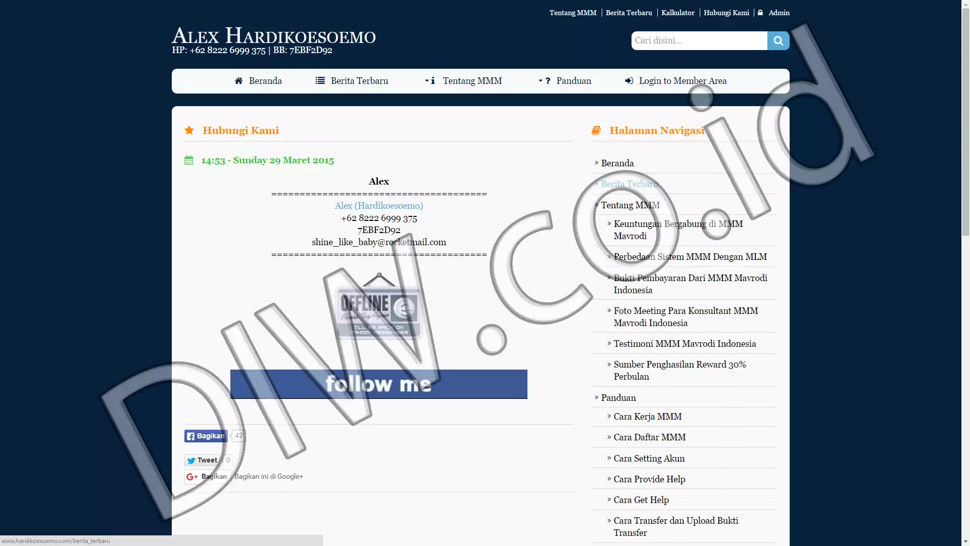Image resolution: width=970 pixels, height=546 pixels.
Task: Open Berita Terbaru in main navigation bar
Action: [360, 81]
